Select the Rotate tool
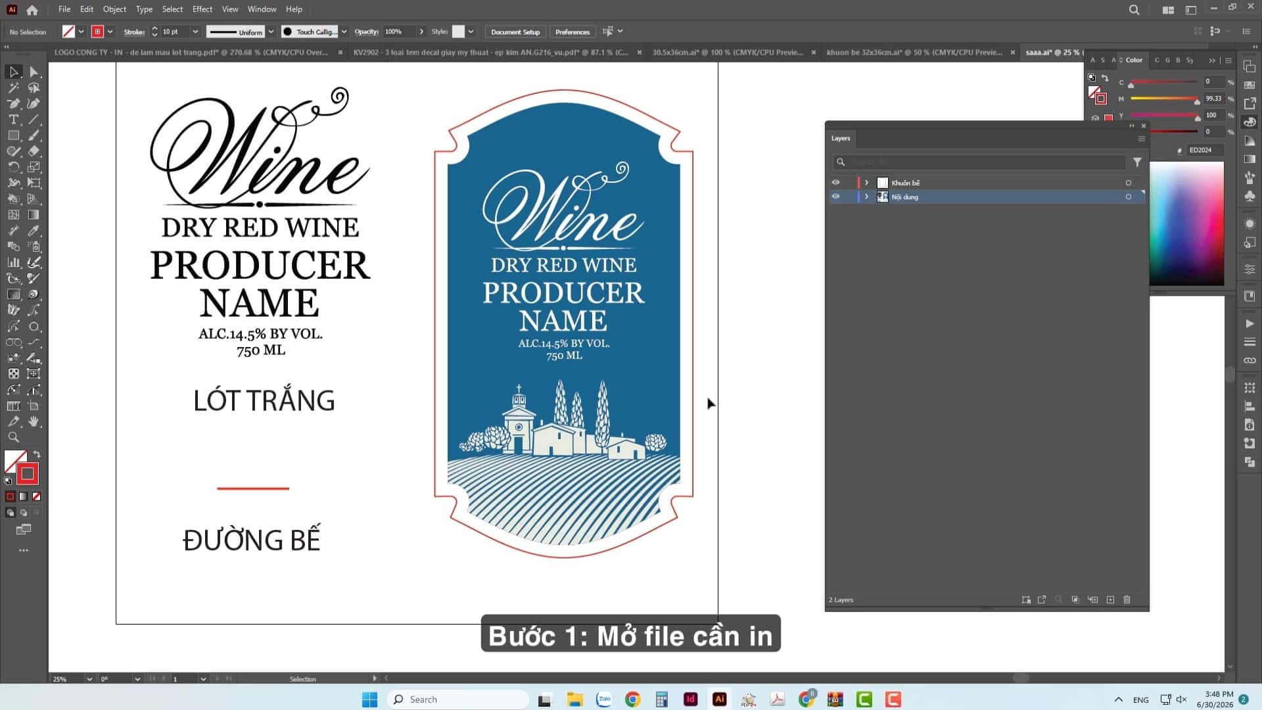1262x710 pixels. coord(14,167)
